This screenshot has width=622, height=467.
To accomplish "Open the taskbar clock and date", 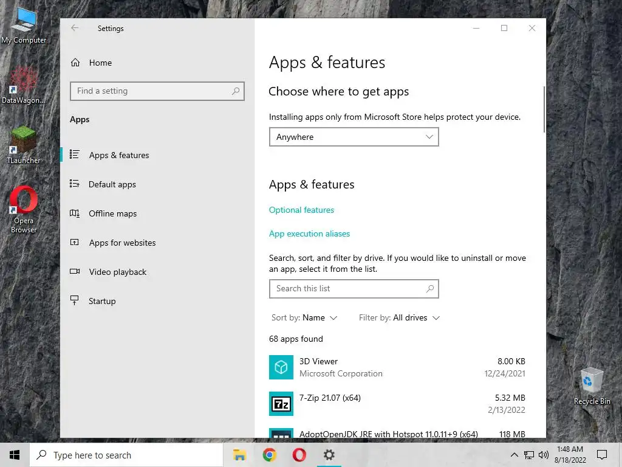I will click(570, 455).
